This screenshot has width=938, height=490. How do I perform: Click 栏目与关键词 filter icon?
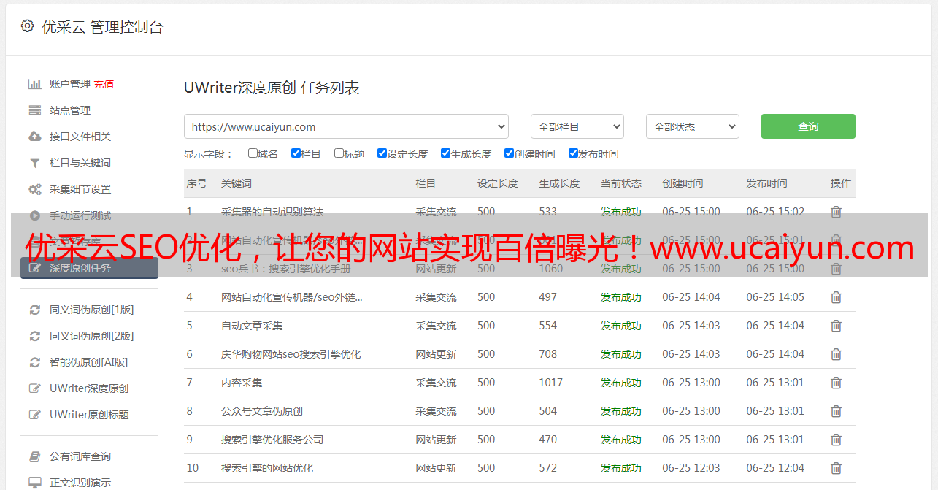(34, 163)
